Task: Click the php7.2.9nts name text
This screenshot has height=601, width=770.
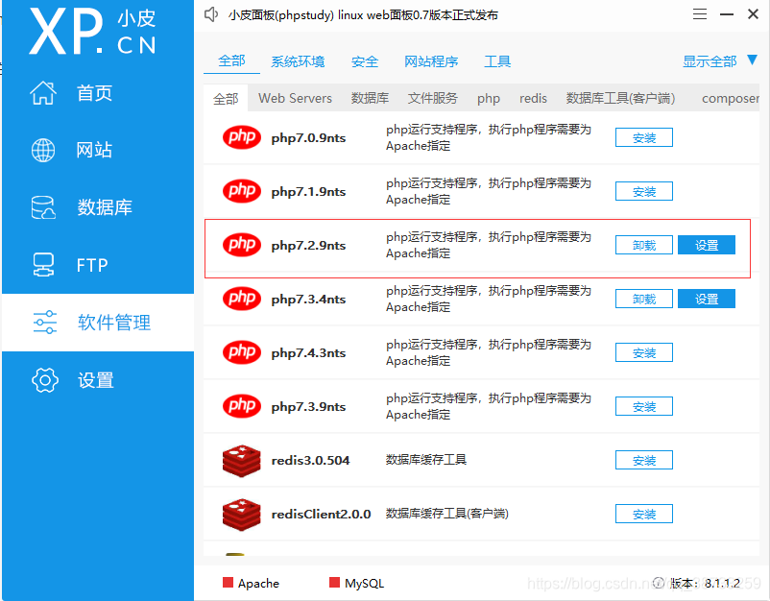Action: (308, 246)
